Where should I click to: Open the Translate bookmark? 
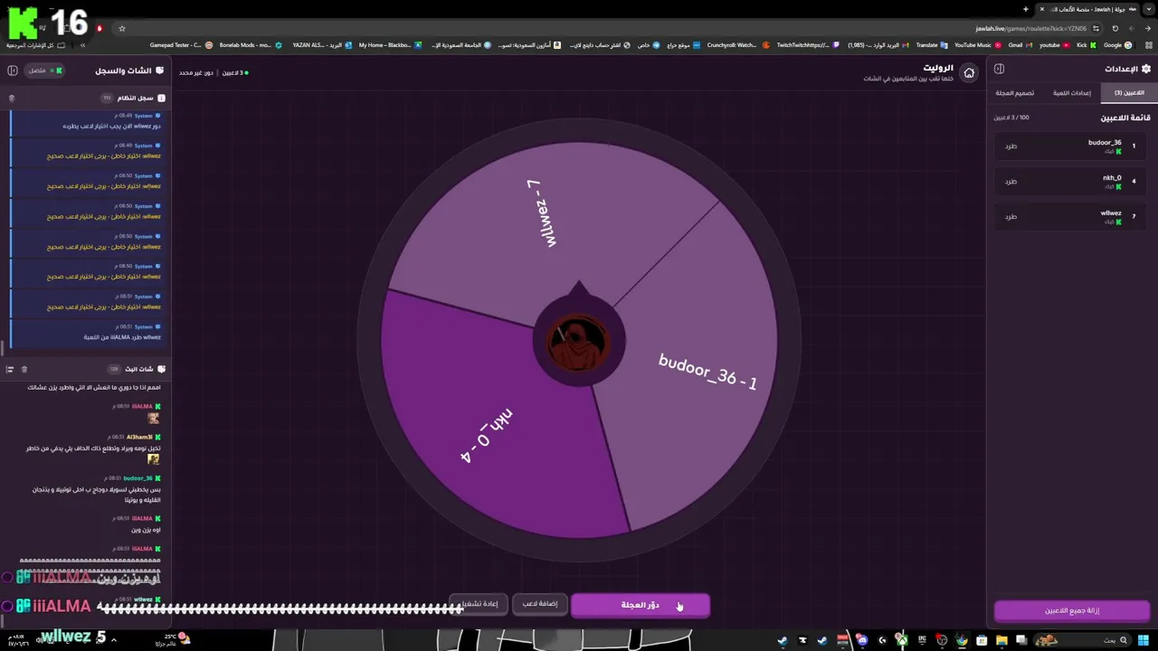point(931,45)
